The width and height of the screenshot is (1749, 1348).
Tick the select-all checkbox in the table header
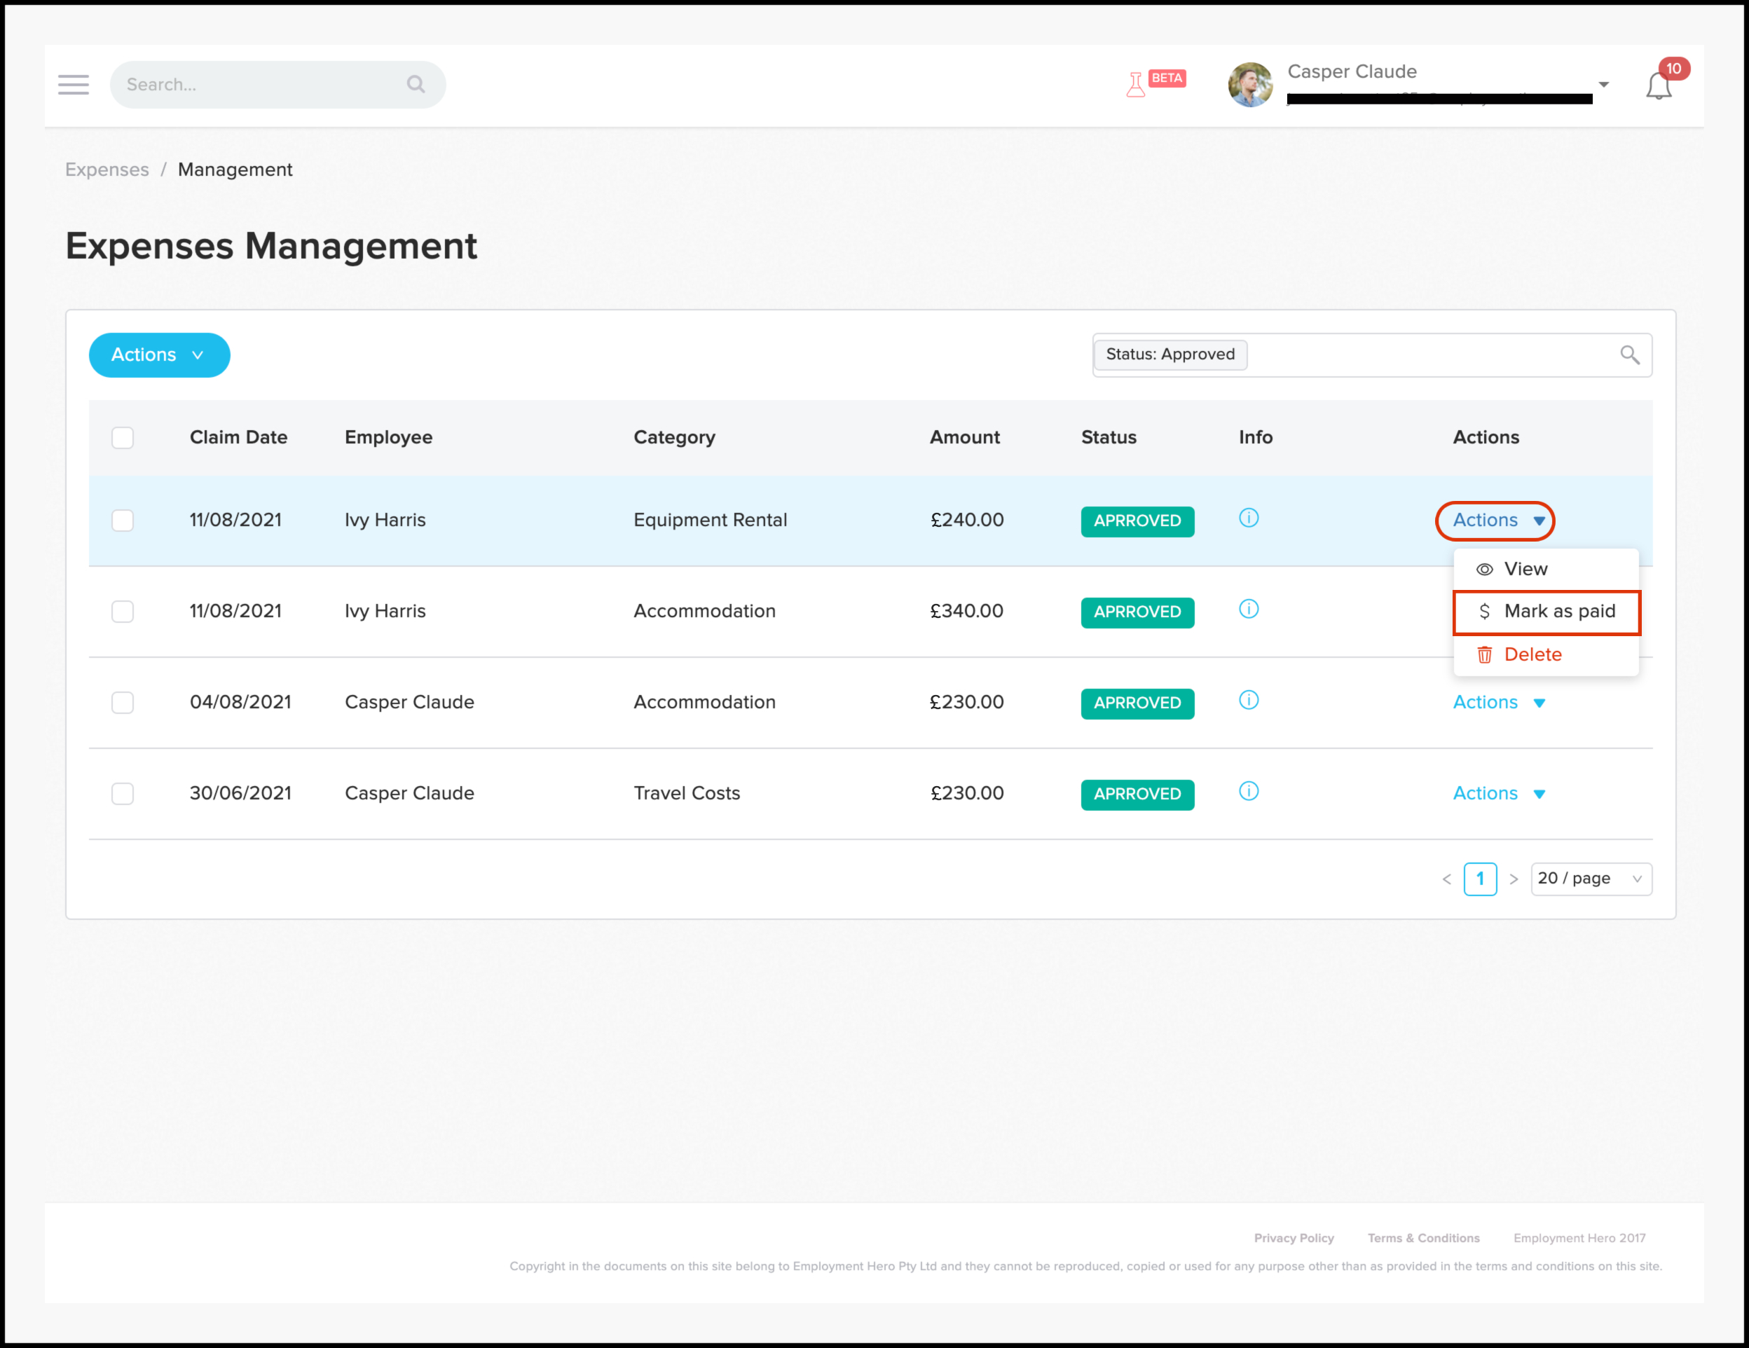(123, 438)
